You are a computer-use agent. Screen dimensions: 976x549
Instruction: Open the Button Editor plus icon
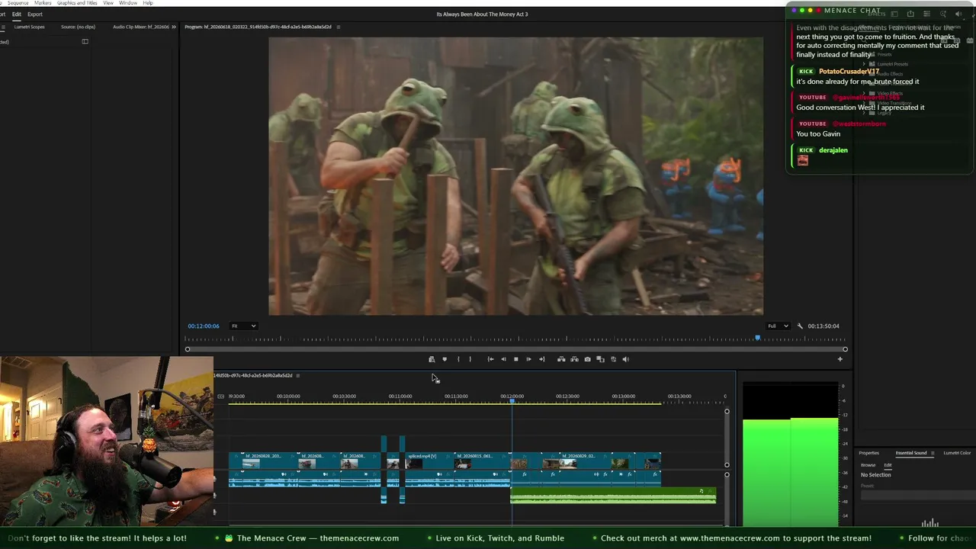840,359
